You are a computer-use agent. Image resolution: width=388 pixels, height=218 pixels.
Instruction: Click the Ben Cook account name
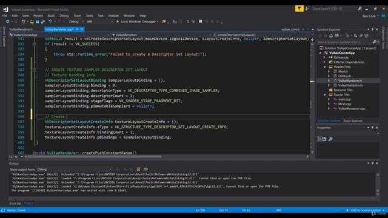coord(369,16)
